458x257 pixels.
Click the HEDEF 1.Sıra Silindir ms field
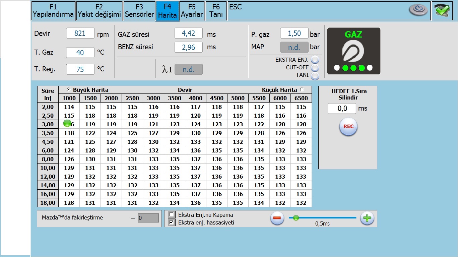coord(342,108)
